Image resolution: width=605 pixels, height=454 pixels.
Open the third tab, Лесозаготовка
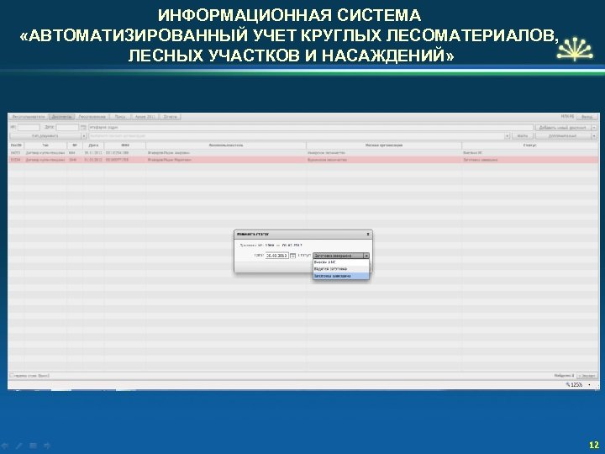click(x=92, y=117)
